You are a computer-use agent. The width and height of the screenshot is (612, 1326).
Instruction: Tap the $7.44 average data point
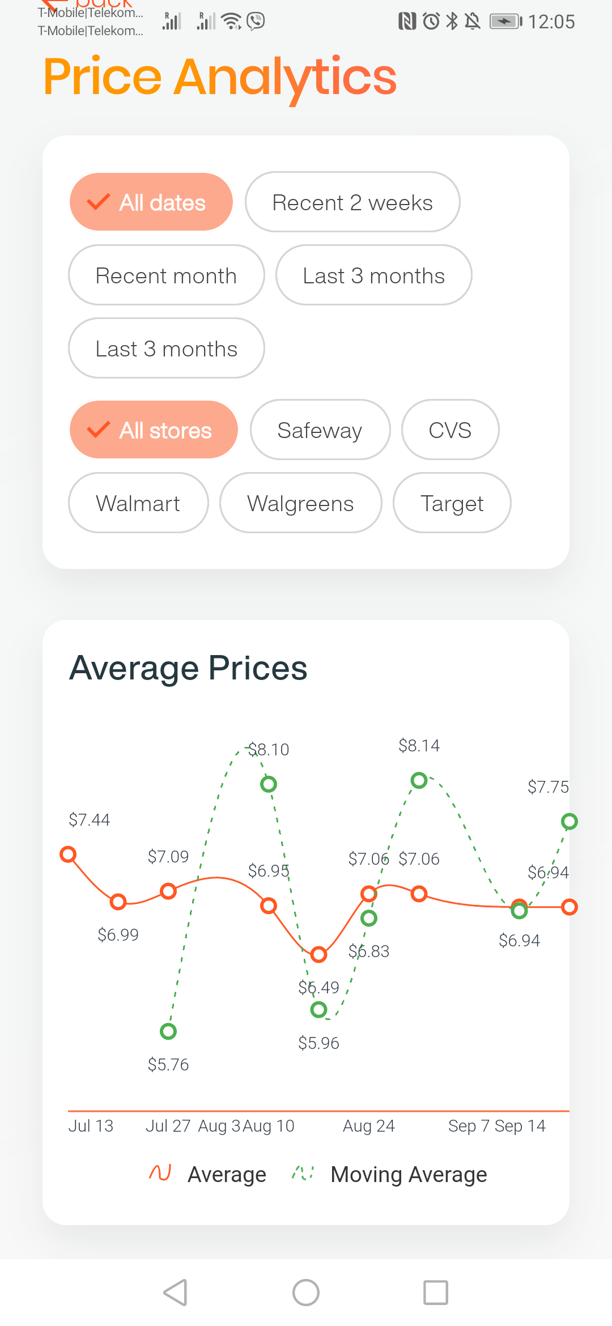tap(69, 854)
